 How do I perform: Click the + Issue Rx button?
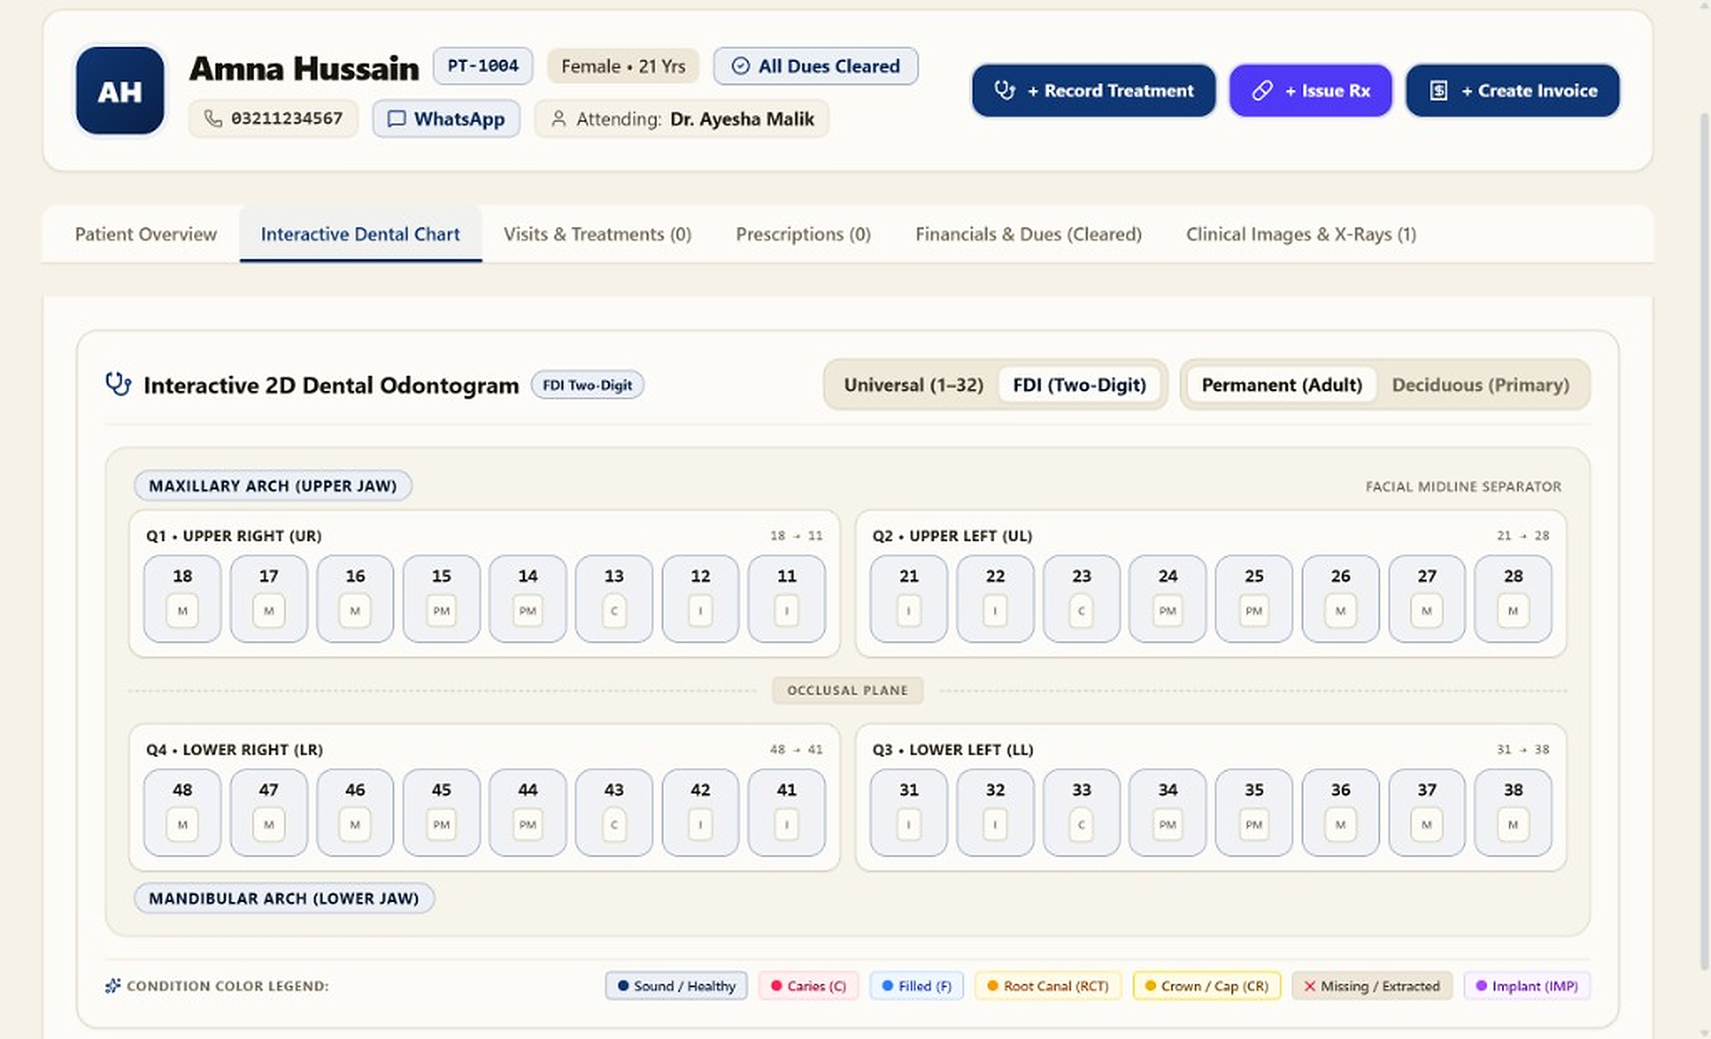pos(1311,90)
